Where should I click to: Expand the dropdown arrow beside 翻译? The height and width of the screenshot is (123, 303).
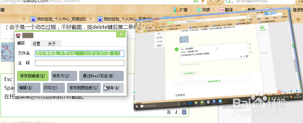[237, 10]
